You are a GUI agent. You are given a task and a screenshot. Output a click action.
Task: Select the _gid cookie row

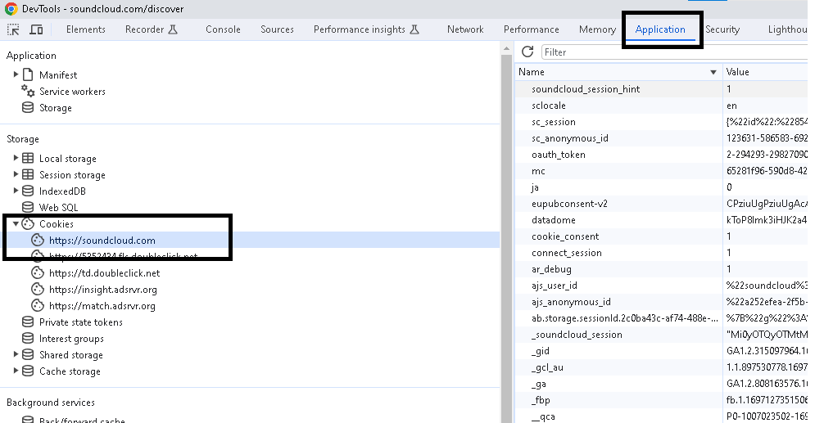[x=661, y=350]
